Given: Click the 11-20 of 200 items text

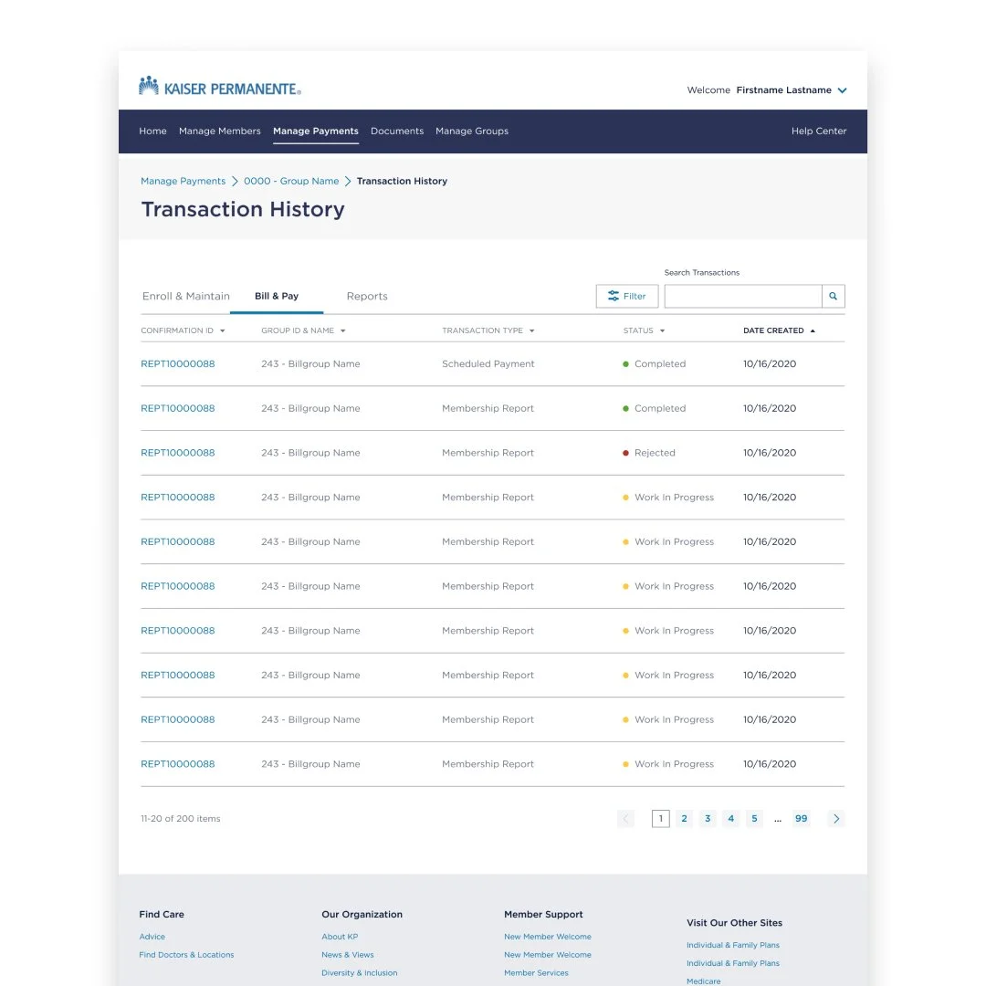Looking at the screenshot, I should coord(181,819).
